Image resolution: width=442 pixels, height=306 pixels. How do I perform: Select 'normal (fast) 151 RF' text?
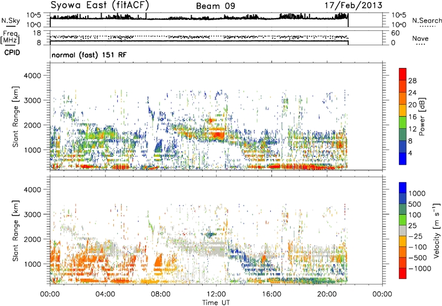(89, 55)
